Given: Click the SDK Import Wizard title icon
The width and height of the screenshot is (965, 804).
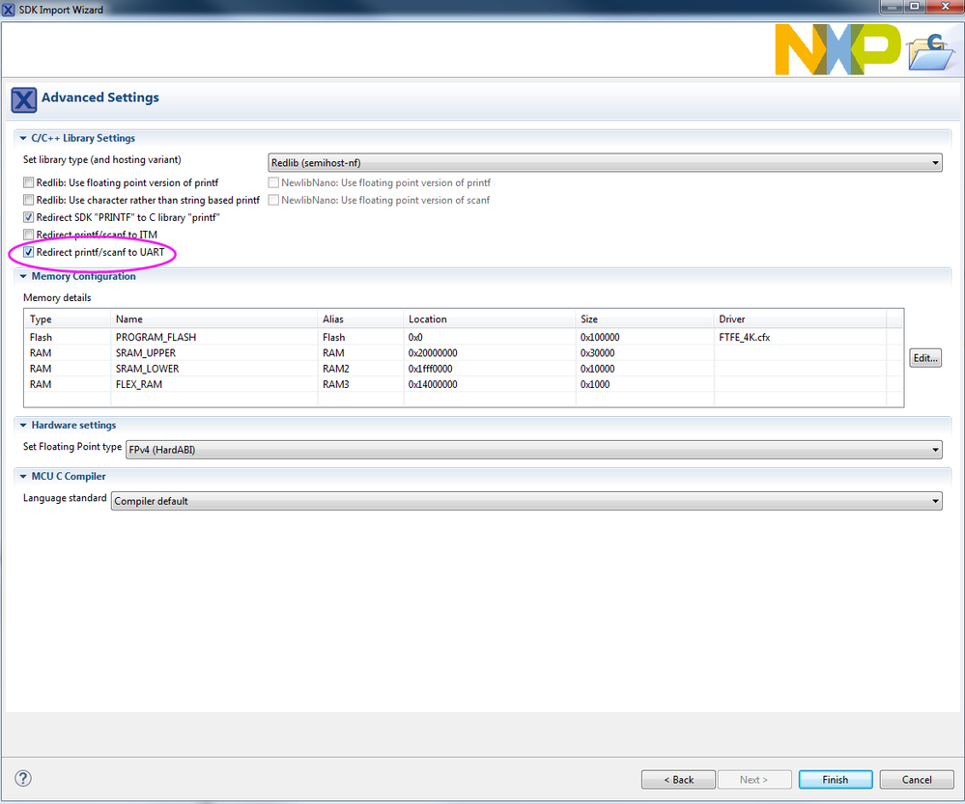Looking at the screenshot, I should pyautogui.click(x=8, y=10).
